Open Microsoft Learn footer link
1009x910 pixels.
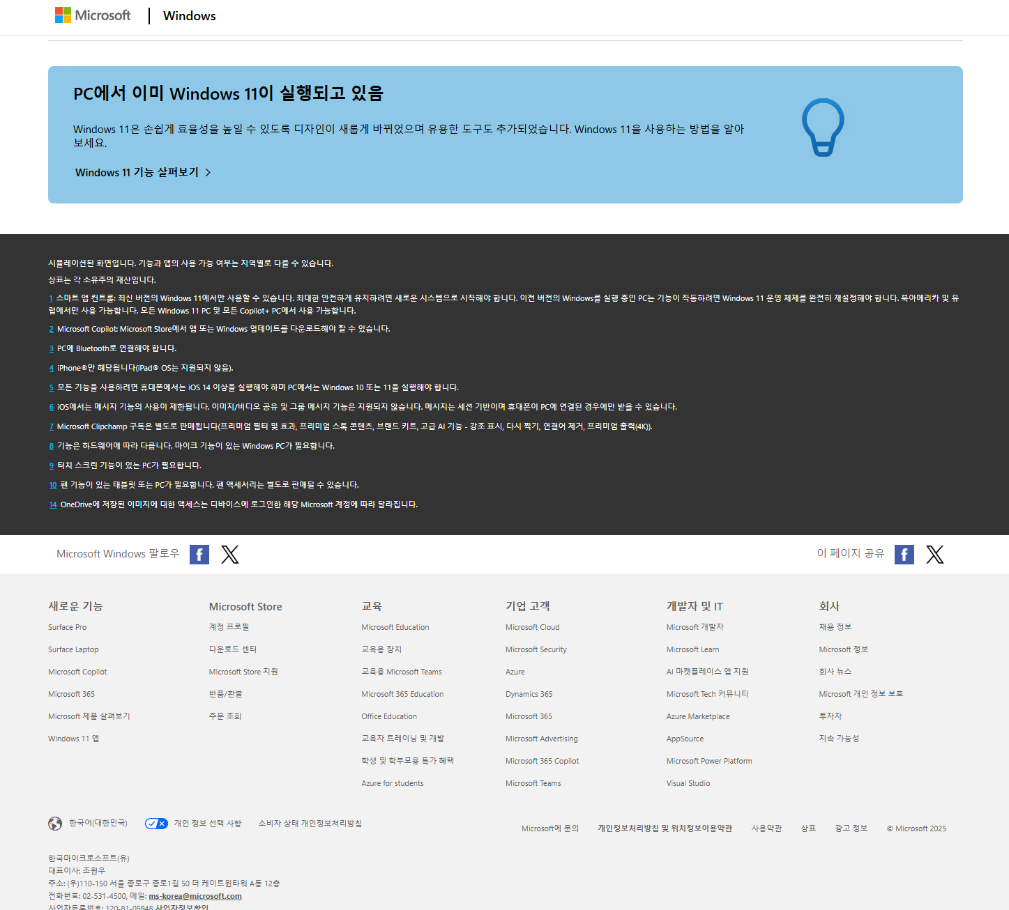pos(692,649)
